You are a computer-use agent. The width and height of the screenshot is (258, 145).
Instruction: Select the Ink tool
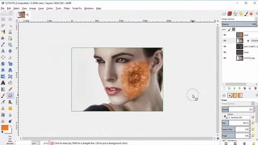(10, 102)
